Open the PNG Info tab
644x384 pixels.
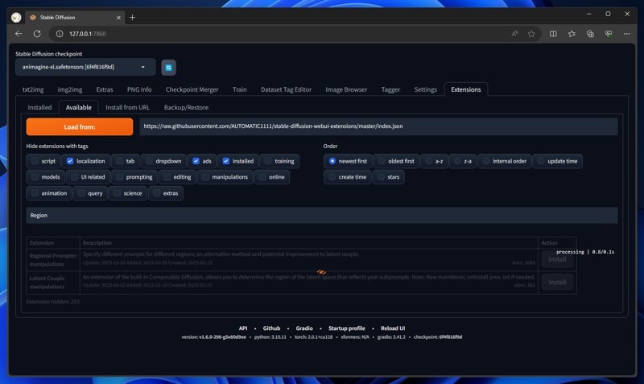[x=139, y=89]
